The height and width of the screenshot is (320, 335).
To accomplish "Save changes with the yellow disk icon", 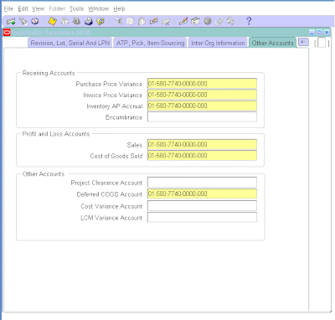I will click(53, 21).
